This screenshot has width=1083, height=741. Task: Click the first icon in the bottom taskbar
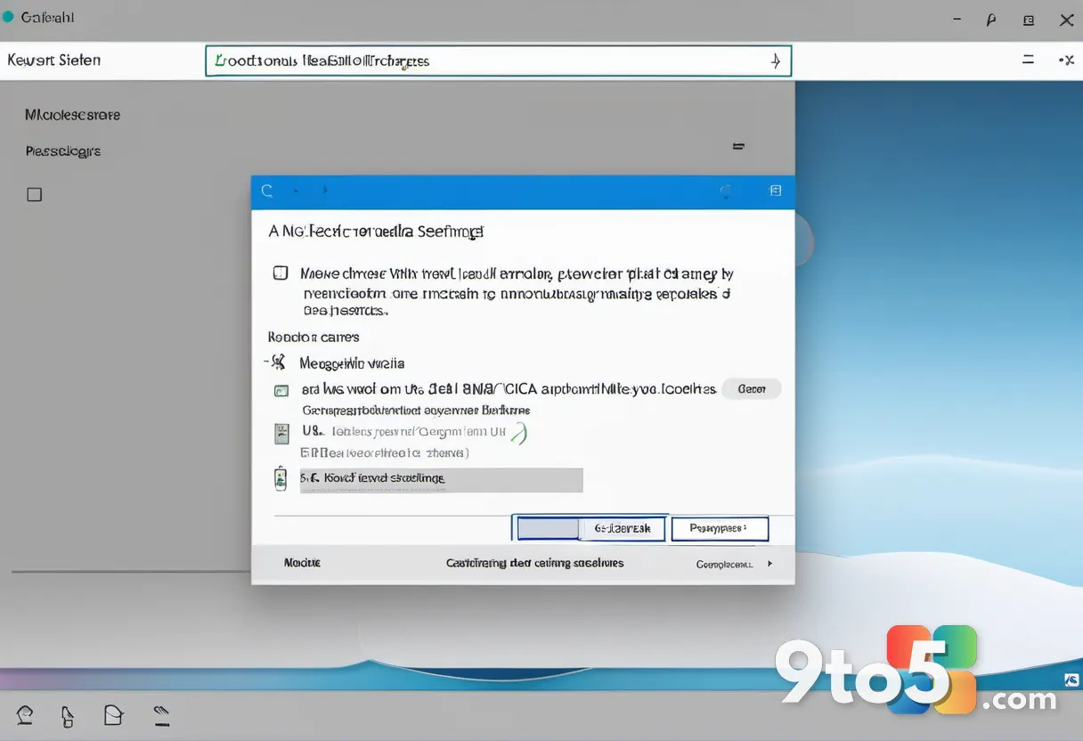click(25, 713)
